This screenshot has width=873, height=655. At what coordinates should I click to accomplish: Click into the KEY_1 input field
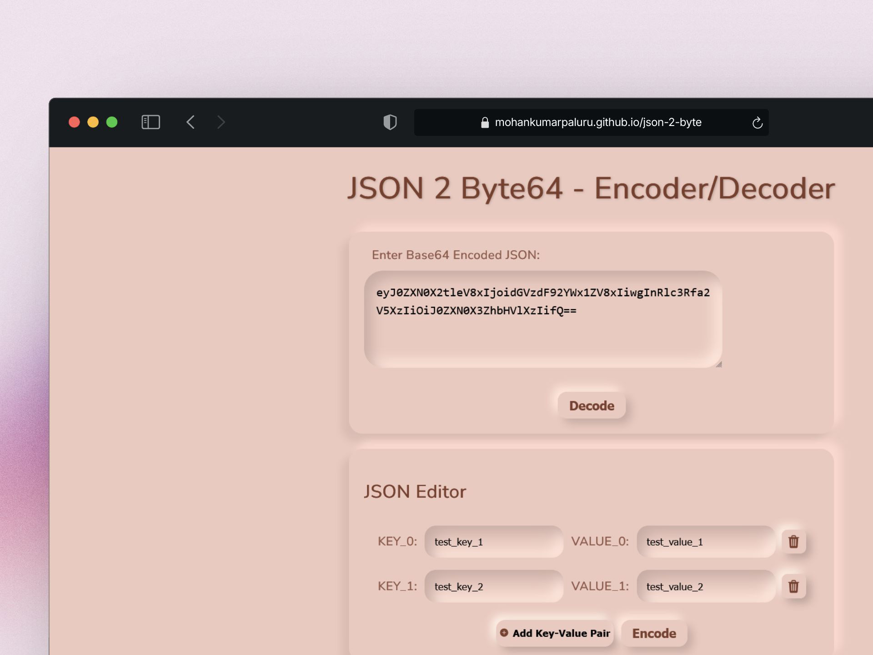[494, 586]
